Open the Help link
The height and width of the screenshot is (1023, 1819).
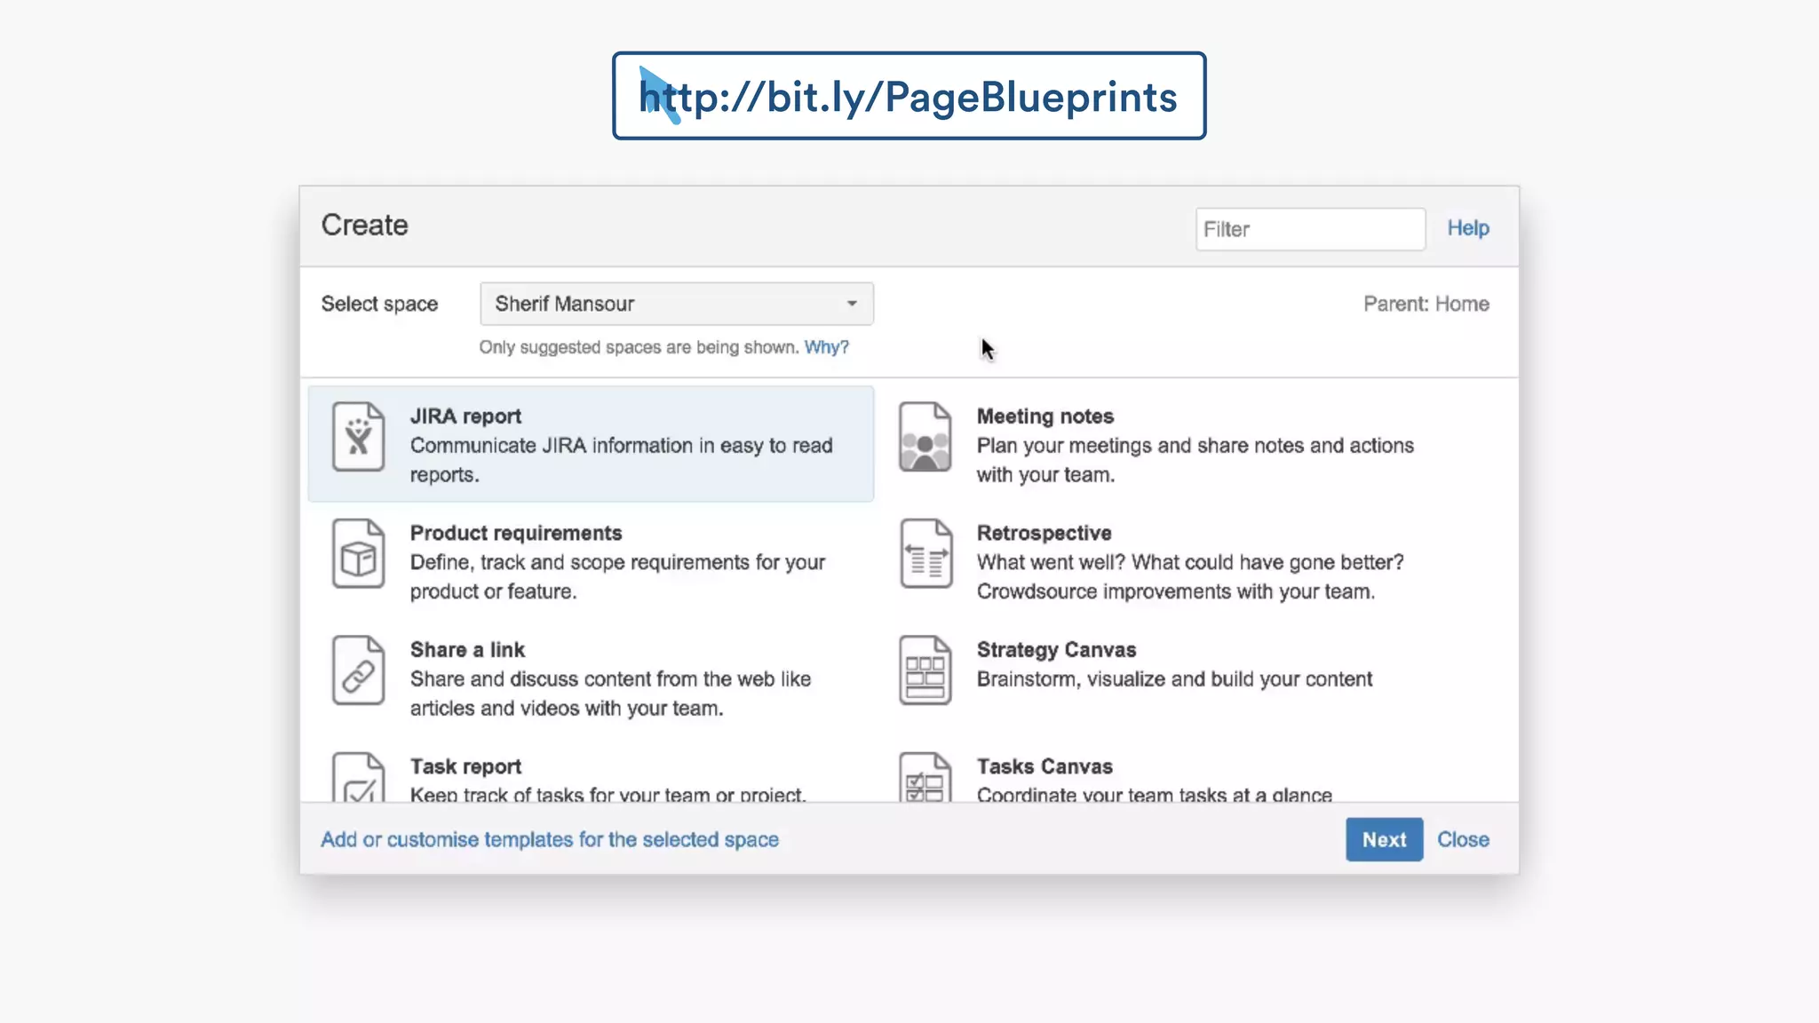coord(1467,228)
